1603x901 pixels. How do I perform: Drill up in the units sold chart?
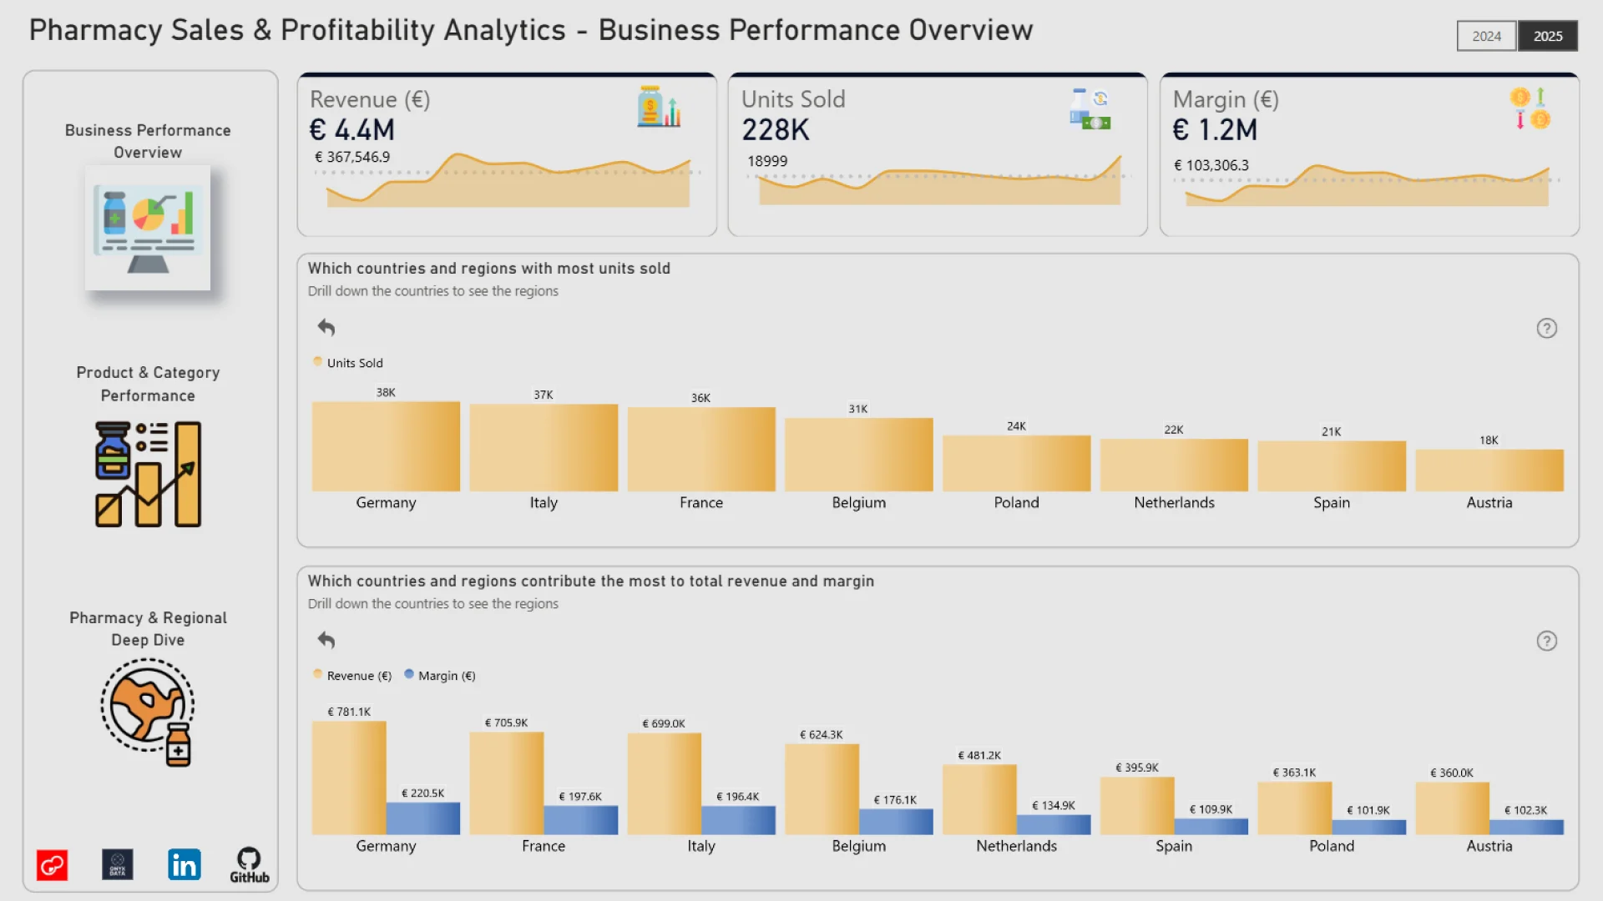(326, 328)
